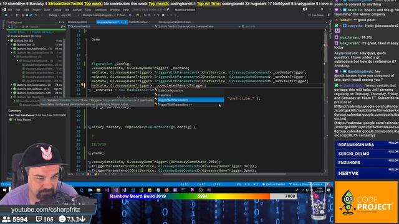Switch to the GiveawayGameController.cs tab
The image size is (399, 224).
(x=175, y=22)
